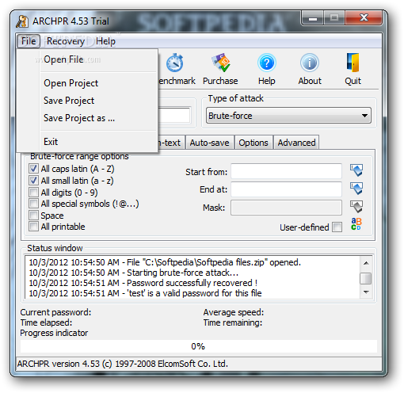This screenshot has width=404, height=393.
Task: Minimize the ARCHPR window
Action: 313,18
